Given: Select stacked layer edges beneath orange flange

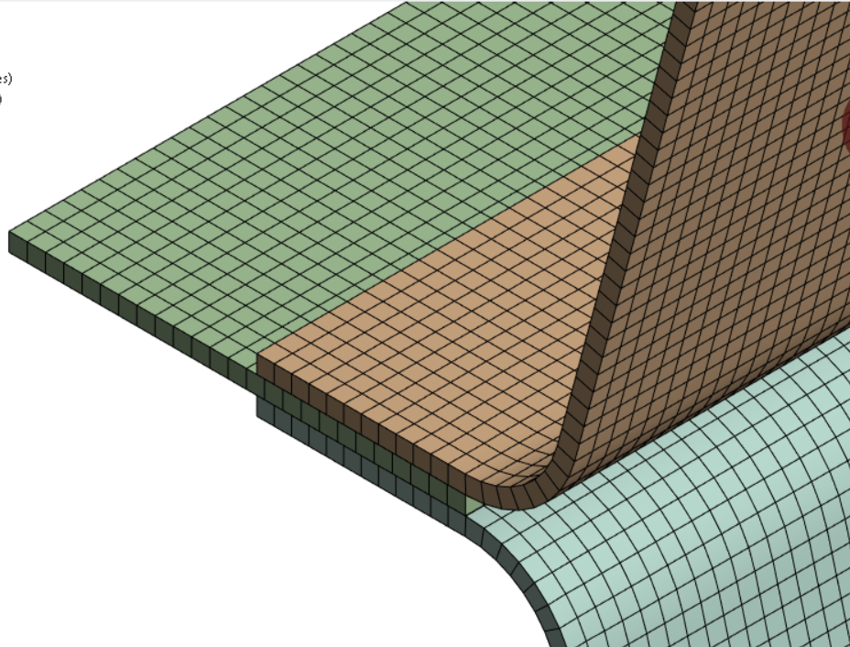Looking at the screenshot, I should [x=348, y=443].
